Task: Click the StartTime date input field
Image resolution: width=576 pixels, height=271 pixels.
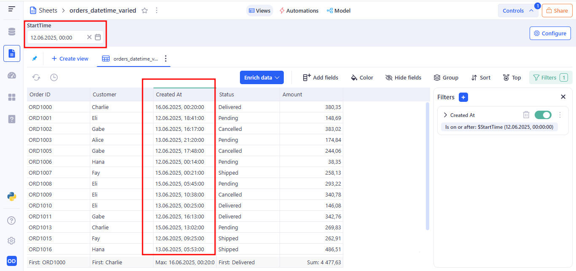Action: click(57, 37)
